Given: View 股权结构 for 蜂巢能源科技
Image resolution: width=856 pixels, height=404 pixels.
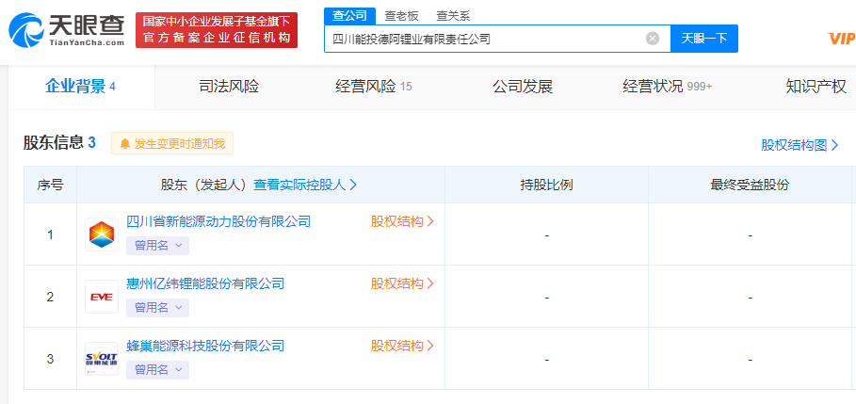Looking at the screenshot, I should click(x=402, y=346).
